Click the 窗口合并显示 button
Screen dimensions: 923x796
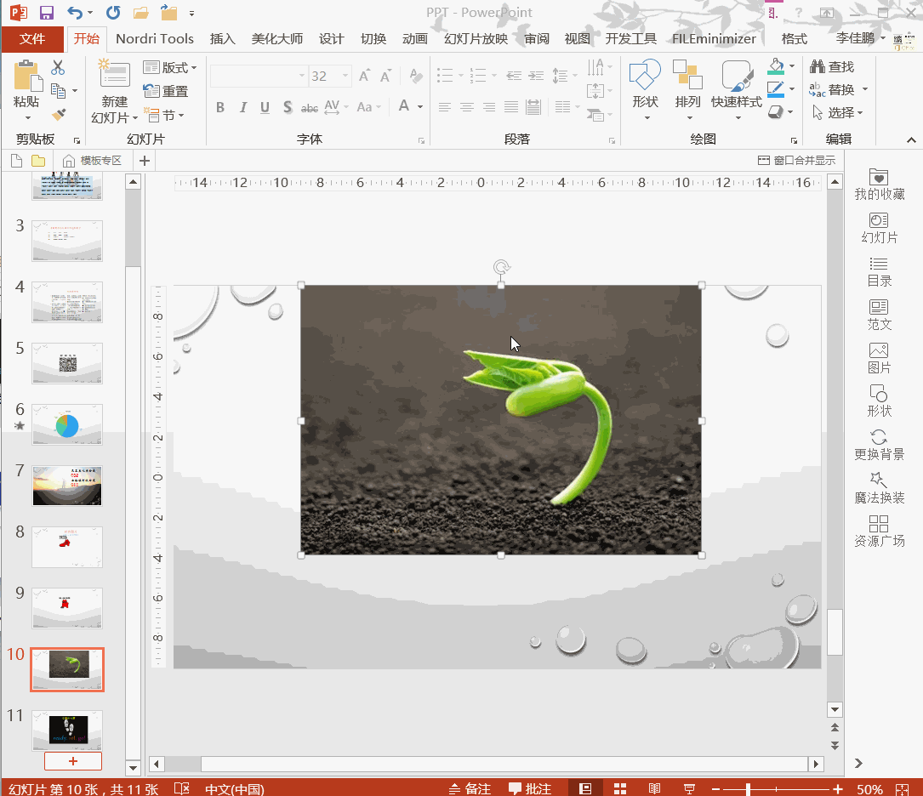click(796, 160)
